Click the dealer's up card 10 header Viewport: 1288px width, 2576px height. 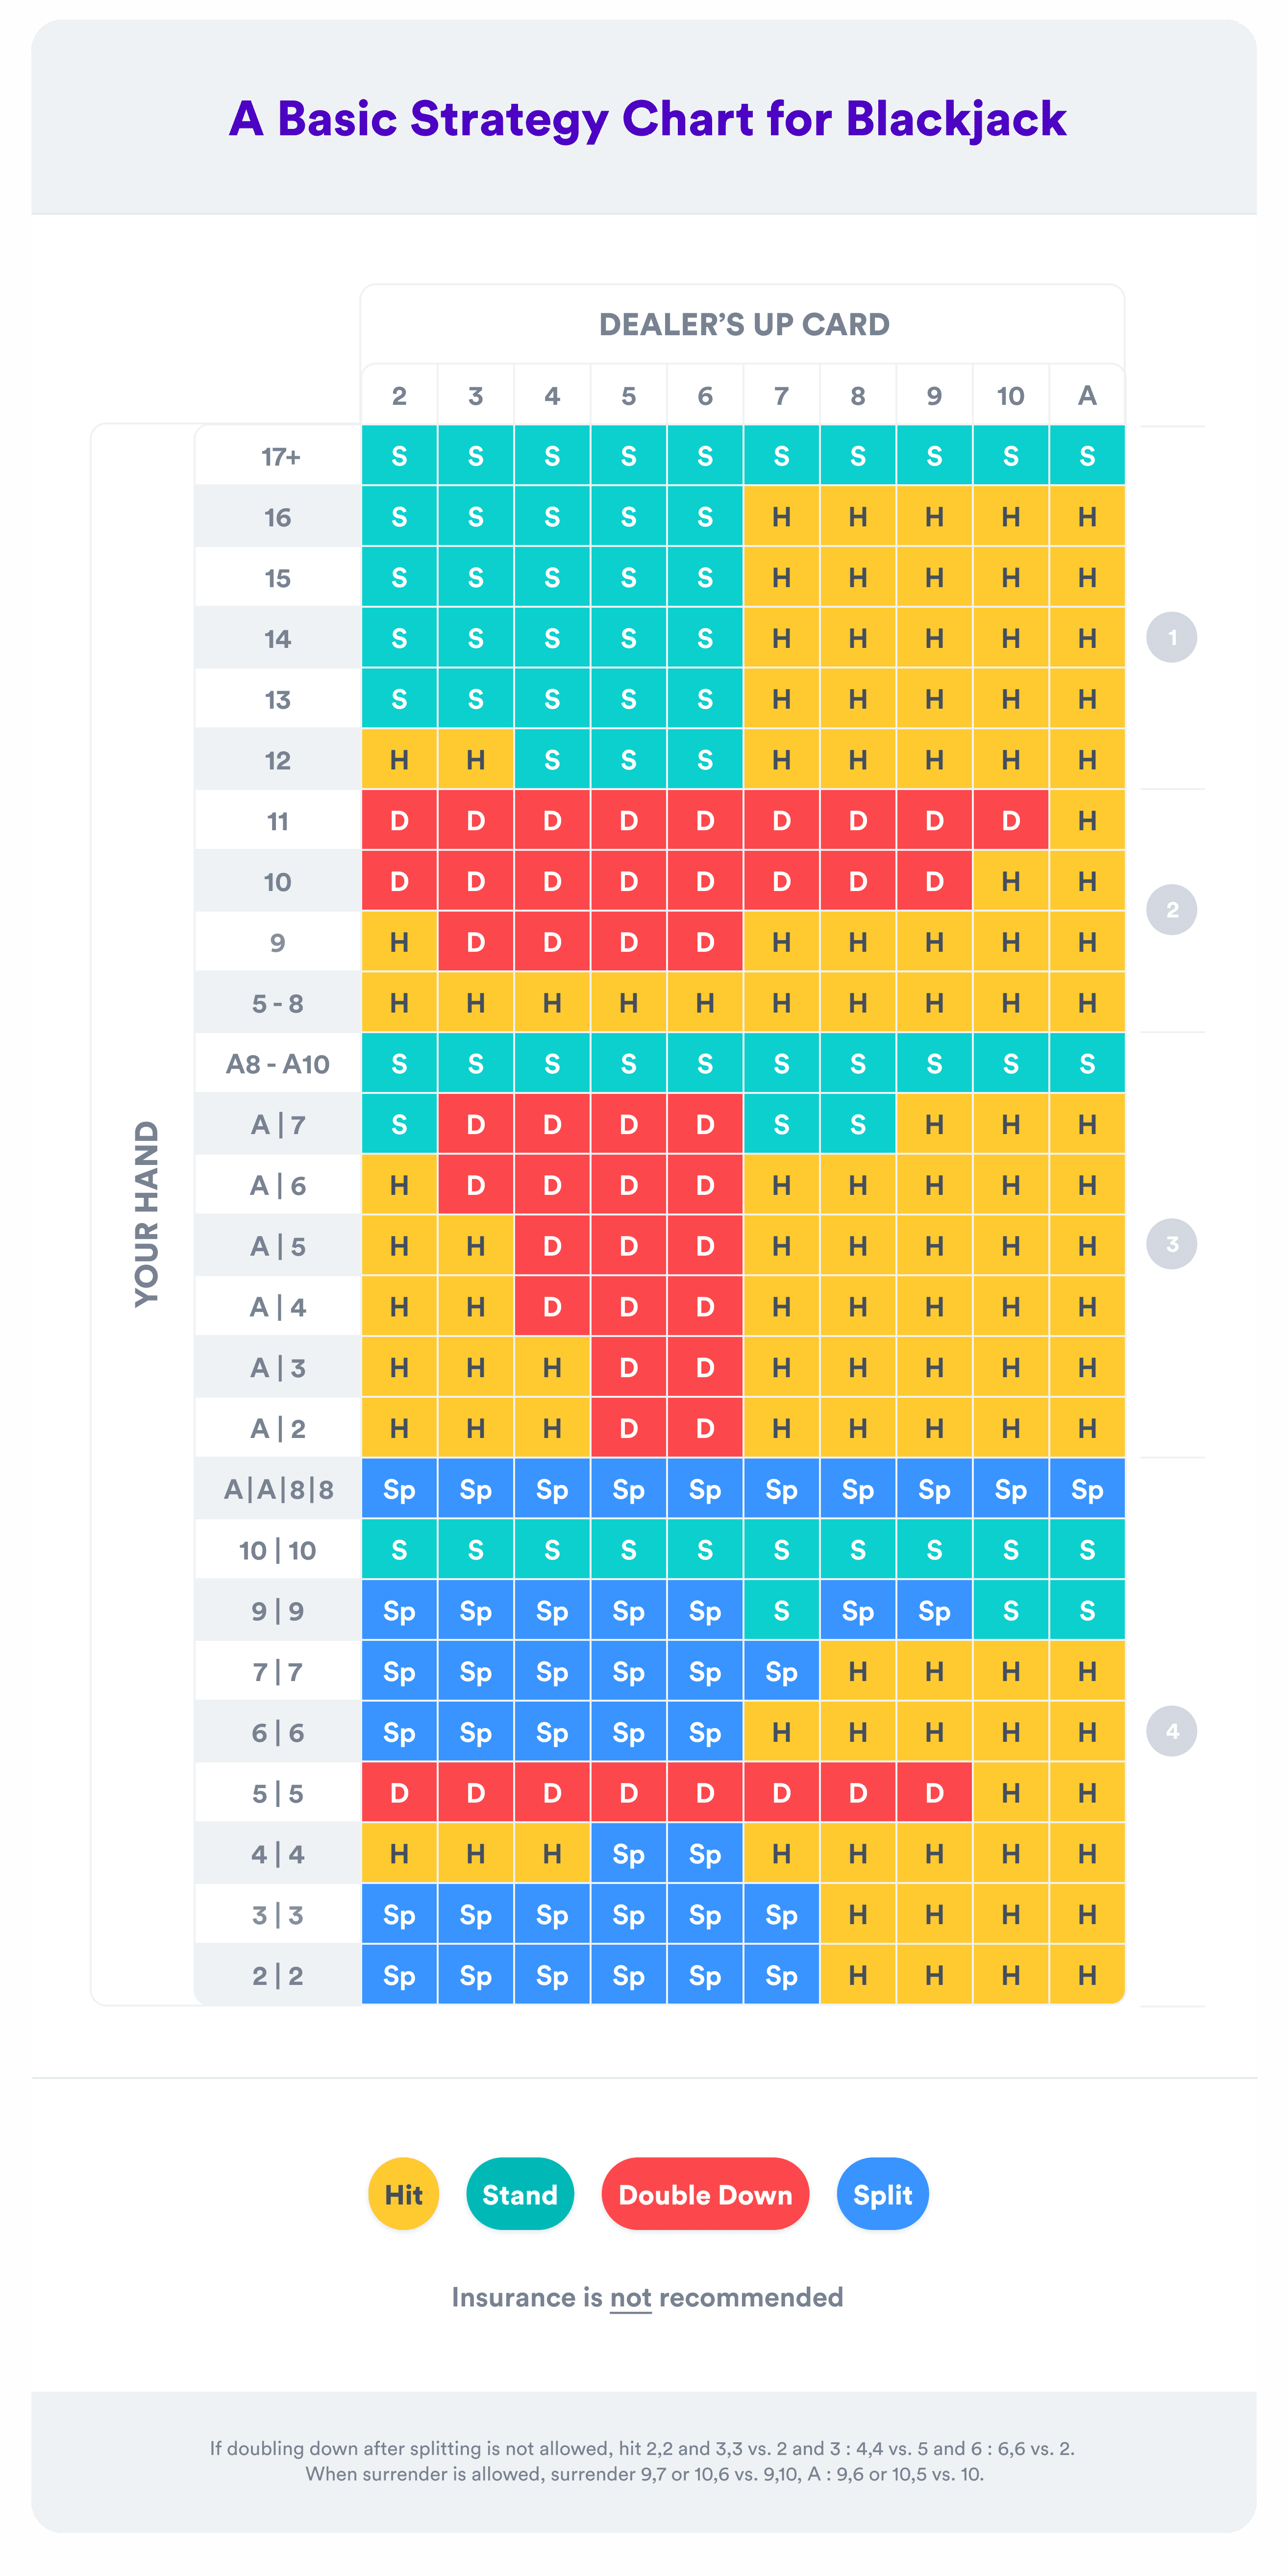click(x=1010, y=396)
